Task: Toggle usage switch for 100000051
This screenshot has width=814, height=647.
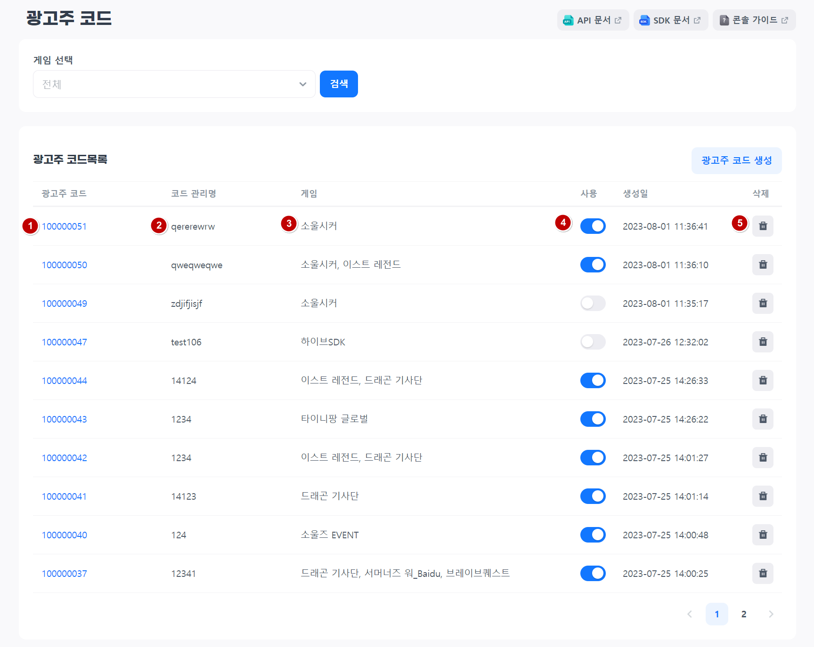Action: click(593, 226)
